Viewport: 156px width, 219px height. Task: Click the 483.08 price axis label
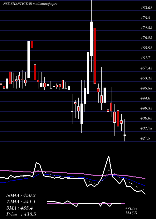[146, 8]
